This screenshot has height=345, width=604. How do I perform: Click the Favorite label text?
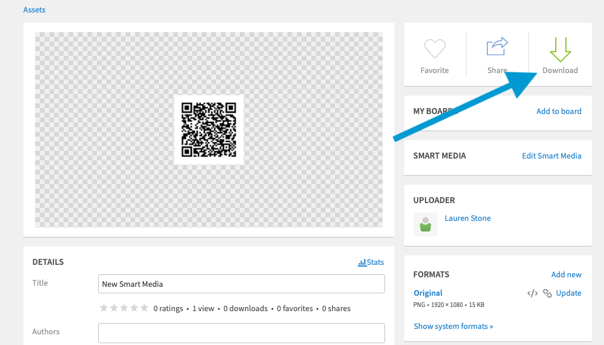coord(434,70)
